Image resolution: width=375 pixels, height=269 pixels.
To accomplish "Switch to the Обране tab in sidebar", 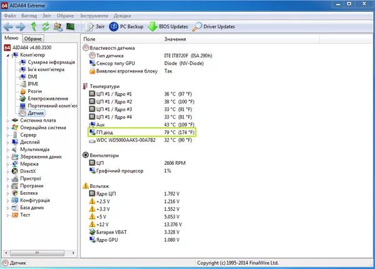I will 32,39.
